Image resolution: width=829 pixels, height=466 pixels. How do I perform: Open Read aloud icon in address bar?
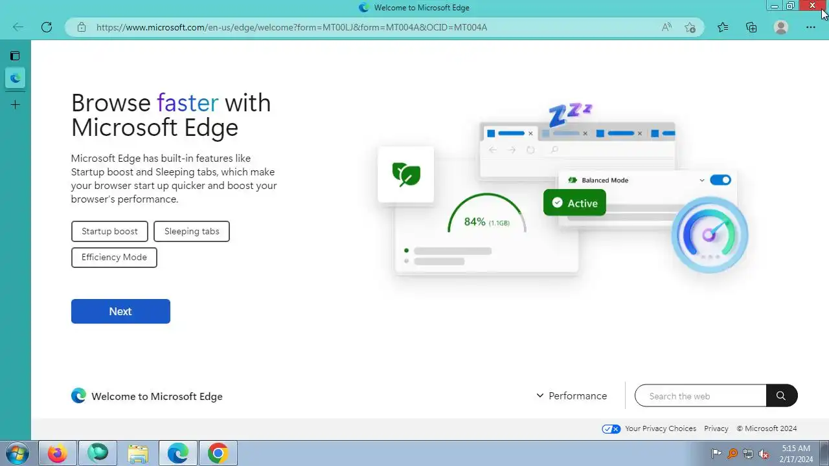(x=666, y=27)
